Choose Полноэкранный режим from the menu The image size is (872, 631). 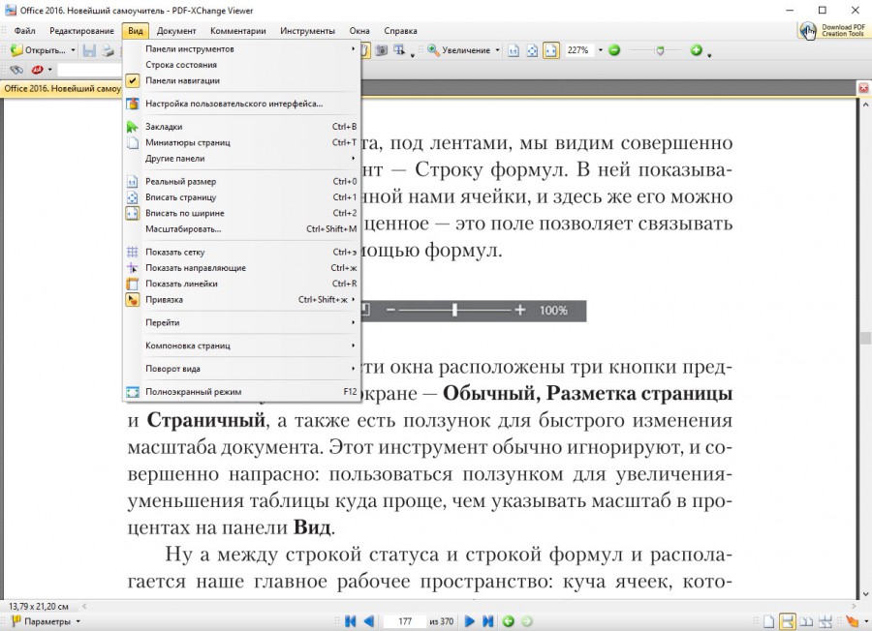pyautogui.click(x=193, y=392)
